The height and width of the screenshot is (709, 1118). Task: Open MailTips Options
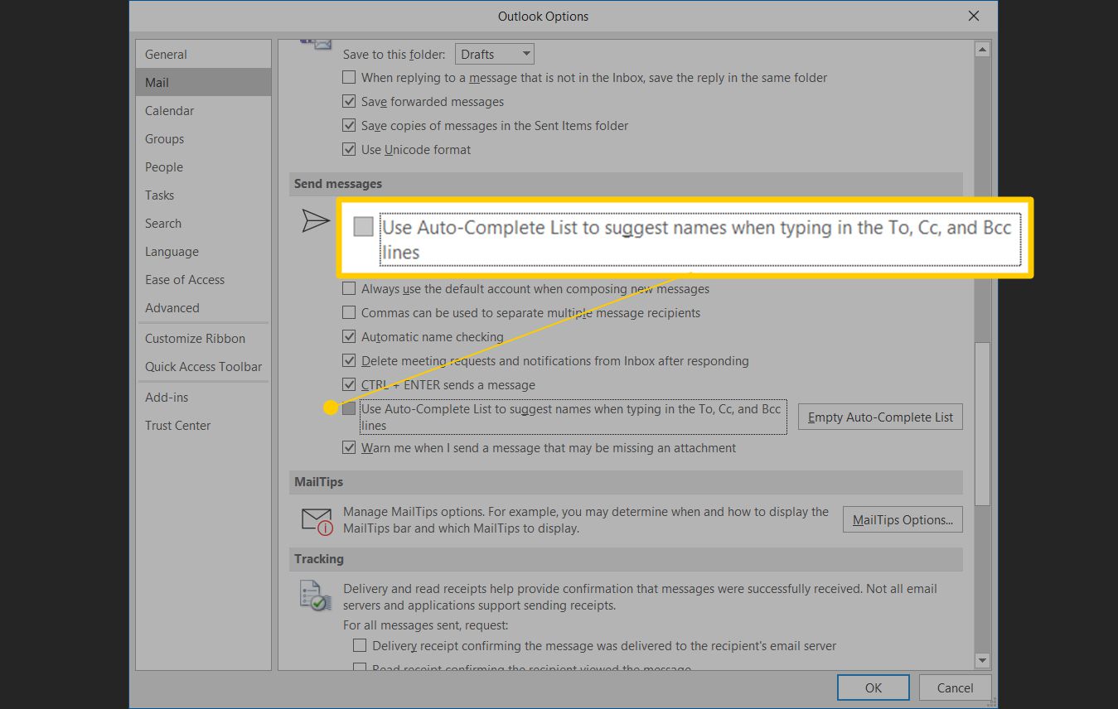click(903, 520)
